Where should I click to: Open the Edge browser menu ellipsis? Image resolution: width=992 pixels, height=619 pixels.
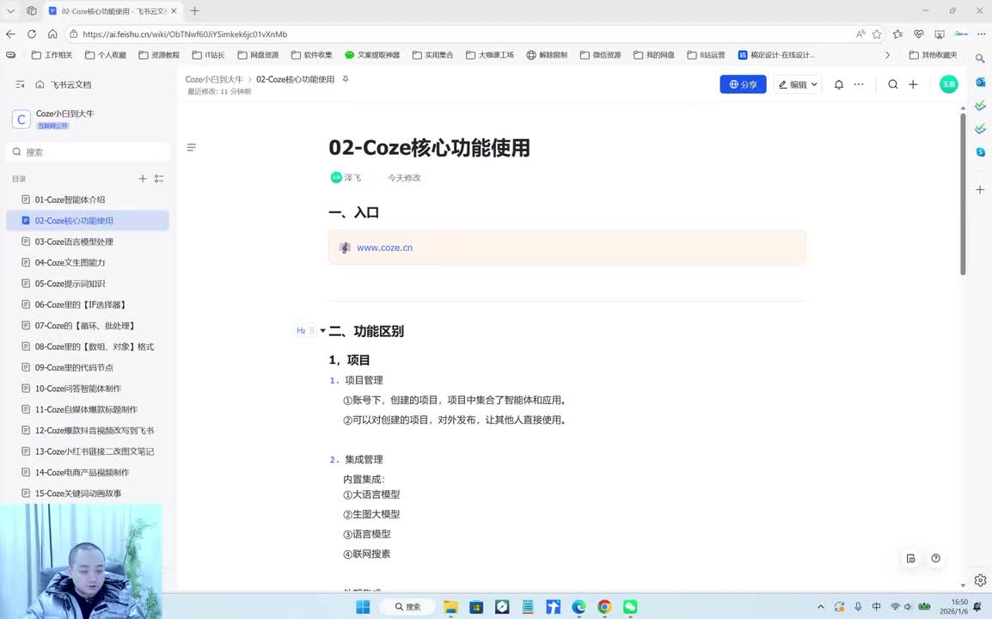981,34
